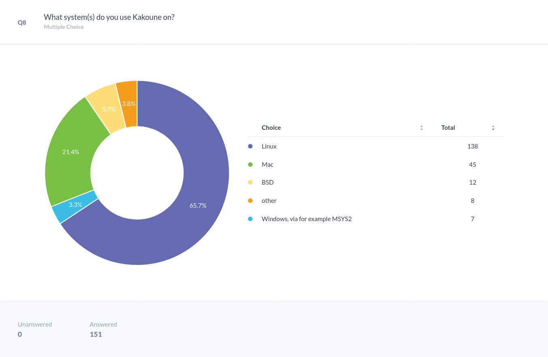This screenshot has height=357, width=548.
Task: Click 'Windows, via for example MSYS2' row
Action: (306, 219)
